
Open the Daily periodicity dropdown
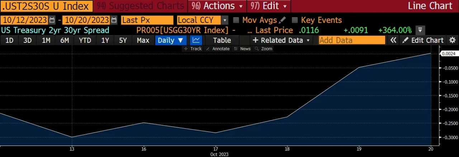pos(171,40)
